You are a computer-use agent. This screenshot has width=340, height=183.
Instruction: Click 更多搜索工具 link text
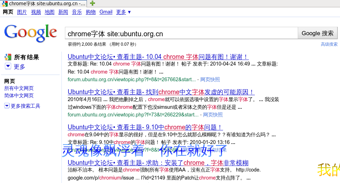coord(25,106)
